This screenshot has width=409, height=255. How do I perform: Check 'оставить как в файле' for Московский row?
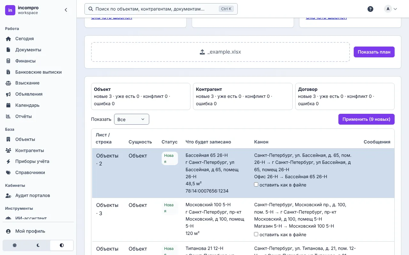click(256, 234)
